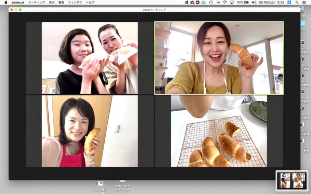311x194 pixels.
Task: Click the Time Machine clock icon
Action: click(211, 3)
